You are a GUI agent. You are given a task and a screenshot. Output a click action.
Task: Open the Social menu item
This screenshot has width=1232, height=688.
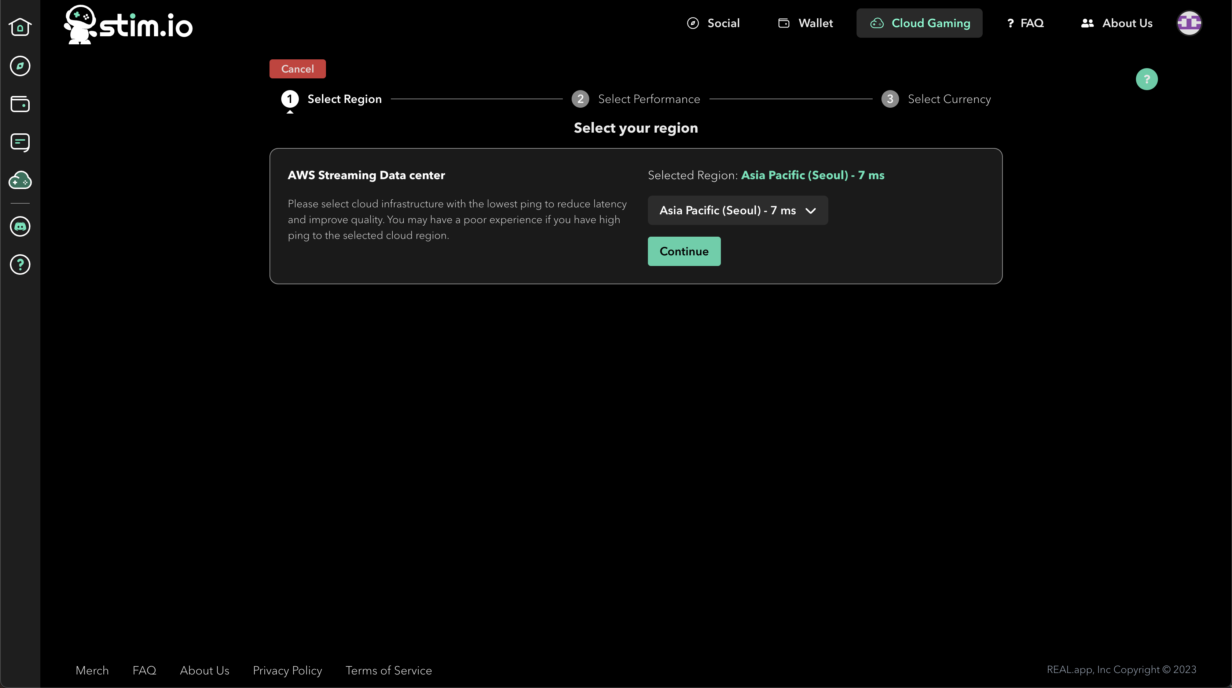(x=713, y=23)
